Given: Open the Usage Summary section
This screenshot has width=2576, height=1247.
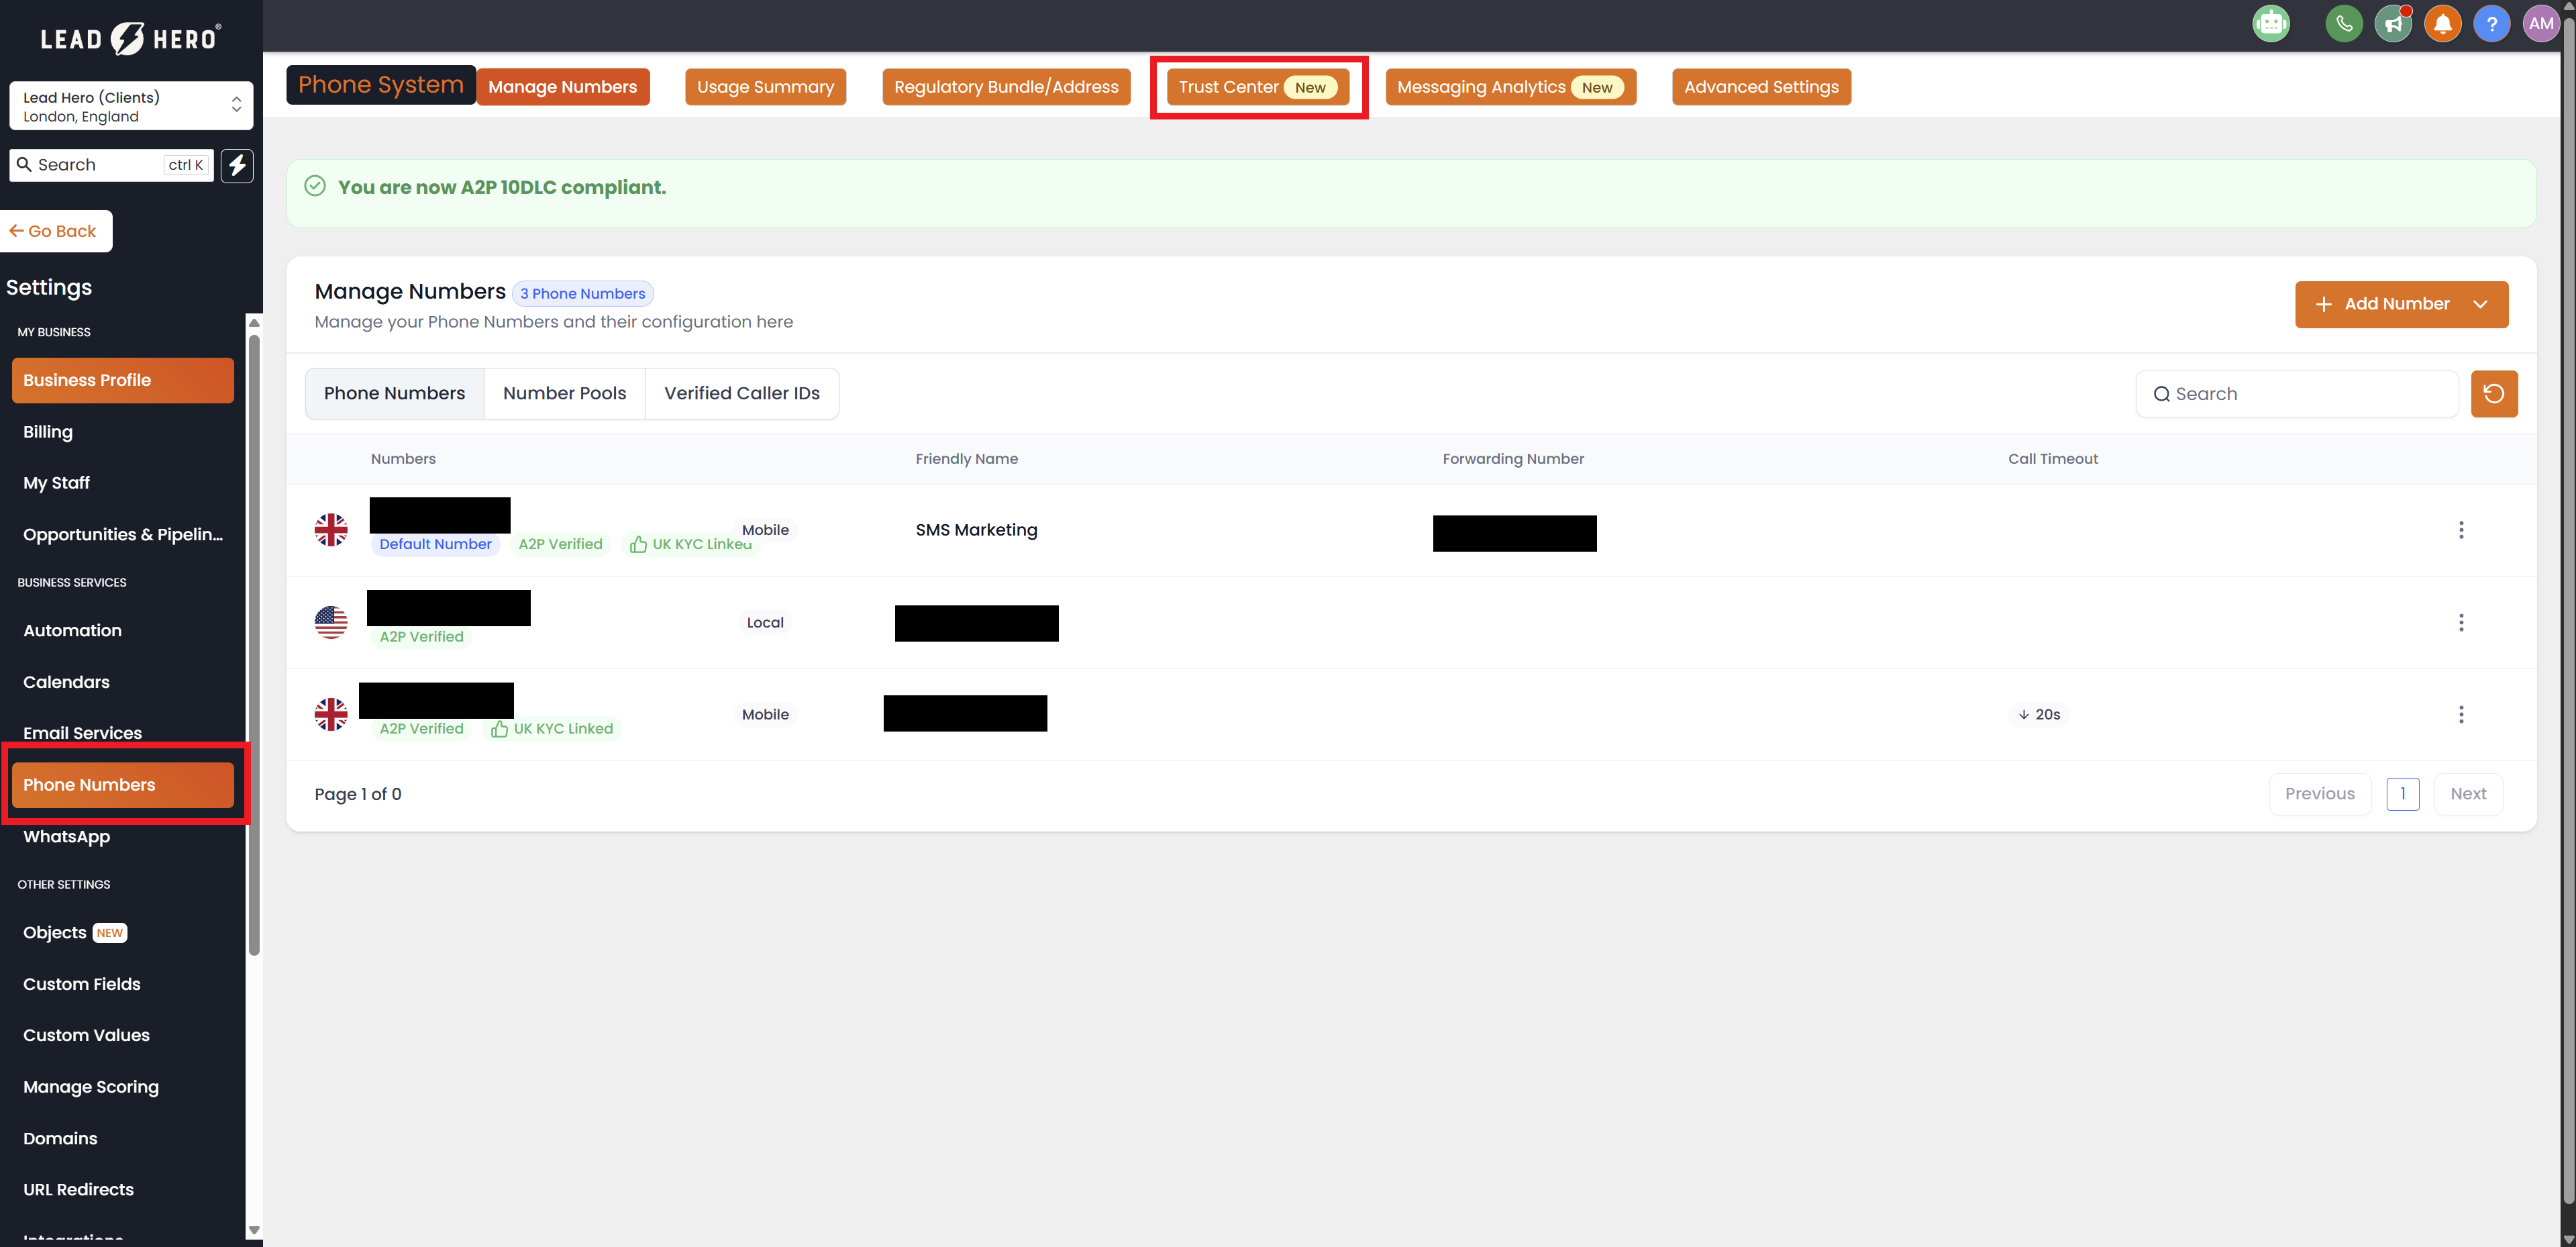Looking at the screenshot, I should 765,87.
